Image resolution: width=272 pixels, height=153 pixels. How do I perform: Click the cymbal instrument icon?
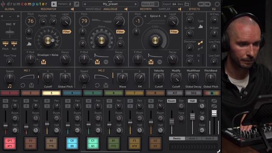[x=10, y=32]
